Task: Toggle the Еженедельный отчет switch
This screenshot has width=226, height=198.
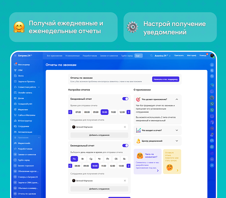Action: [x=125, y=145]
